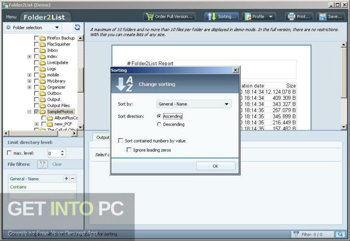Click the Filter funnel icon in status bar

pos(296,234)
